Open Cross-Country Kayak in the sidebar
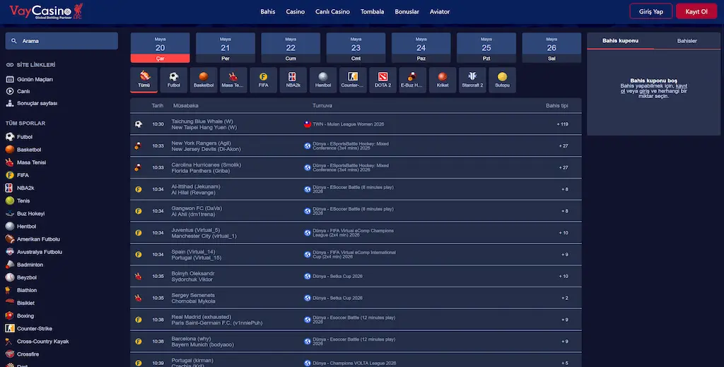This screenshot has height=367, width=724. coord(42,342)
